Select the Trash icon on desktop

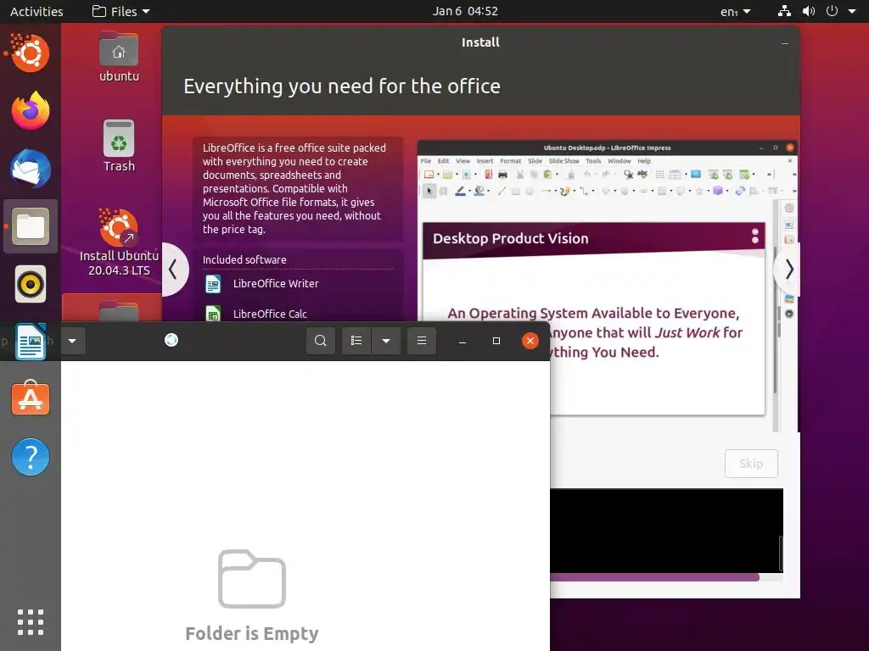pos(119,146)
